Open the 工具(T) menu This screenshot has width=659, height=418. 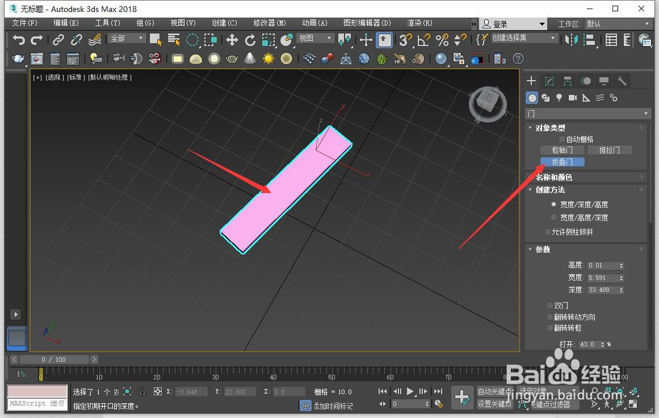click(x=108, y=23)
